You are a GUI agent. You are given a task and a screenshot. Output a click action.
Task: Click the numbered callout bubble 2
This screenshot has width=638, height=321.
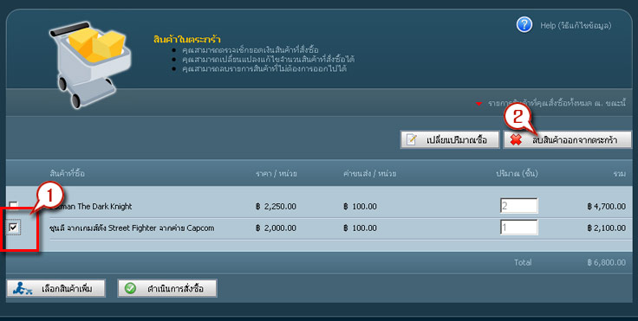click(518, 119)
